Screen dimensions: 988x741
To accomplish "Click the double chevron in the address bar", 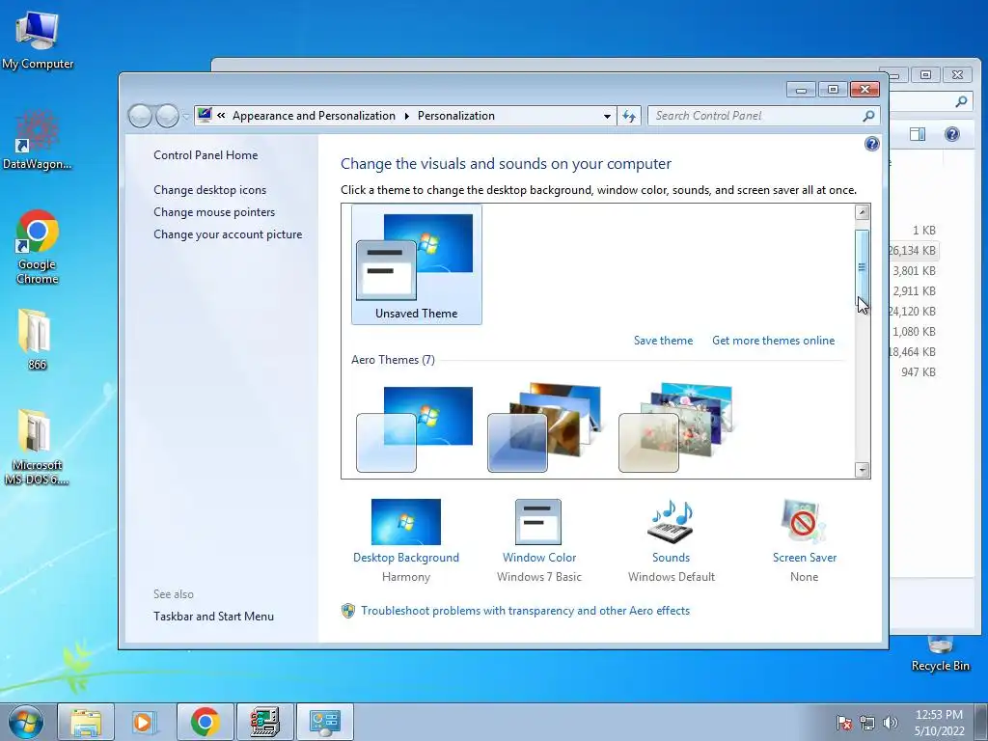I will tap(221, 116).
